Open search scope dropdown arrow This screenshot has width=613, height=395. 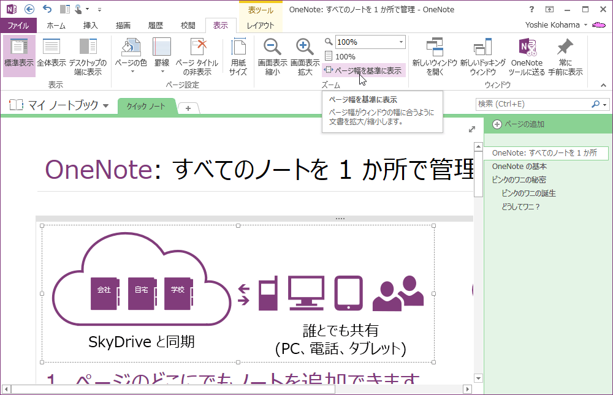(605, 104)
